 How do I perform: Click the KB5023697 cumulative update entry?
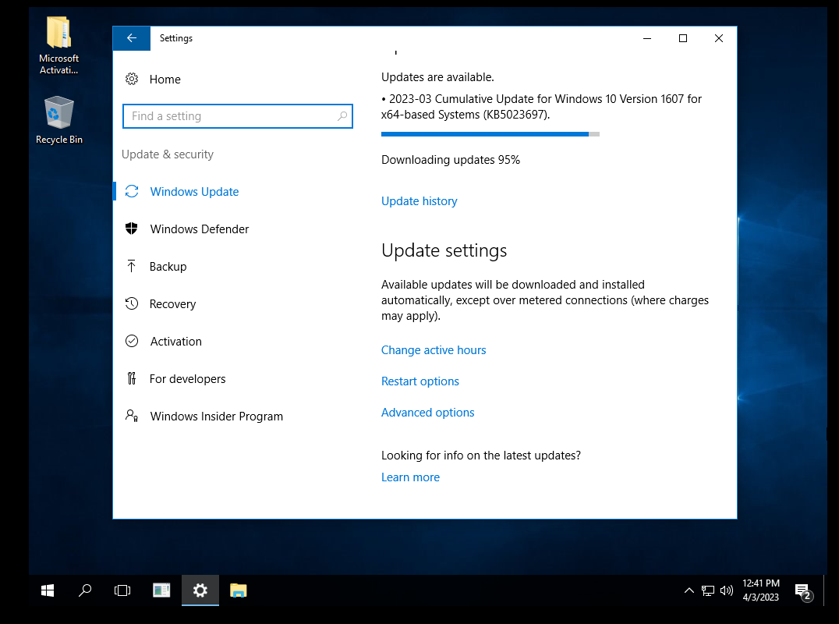[541, 107]
